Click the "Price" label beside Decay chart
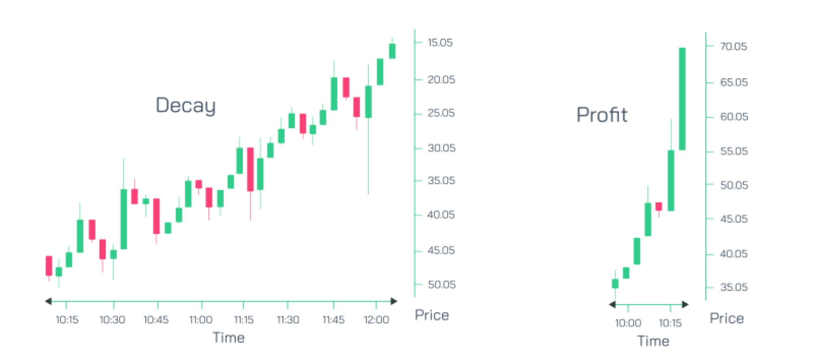Screen dimensions: 813x361 (432, 315)
